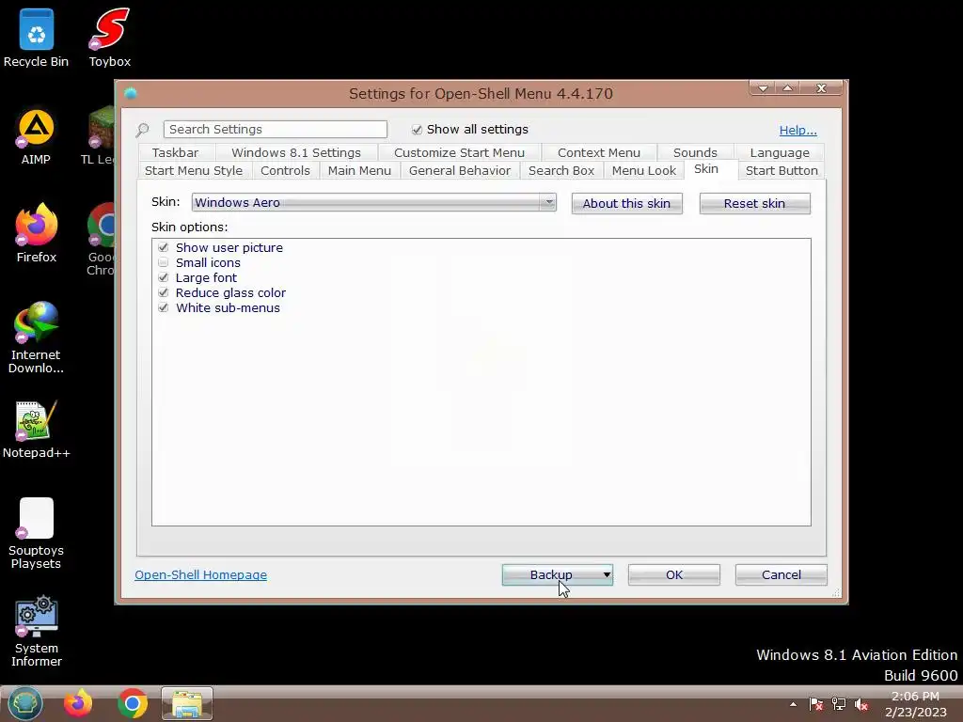This screenshot has width=963, height=722.
Task: Switch to the Taskbar tab
Action: click(176, 152)
